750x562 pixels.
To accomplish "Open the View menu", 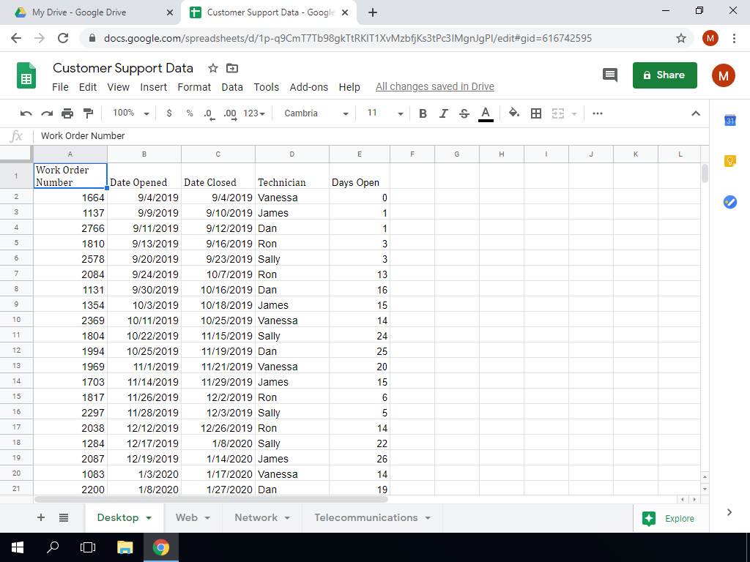I will [x=118, y=87].
